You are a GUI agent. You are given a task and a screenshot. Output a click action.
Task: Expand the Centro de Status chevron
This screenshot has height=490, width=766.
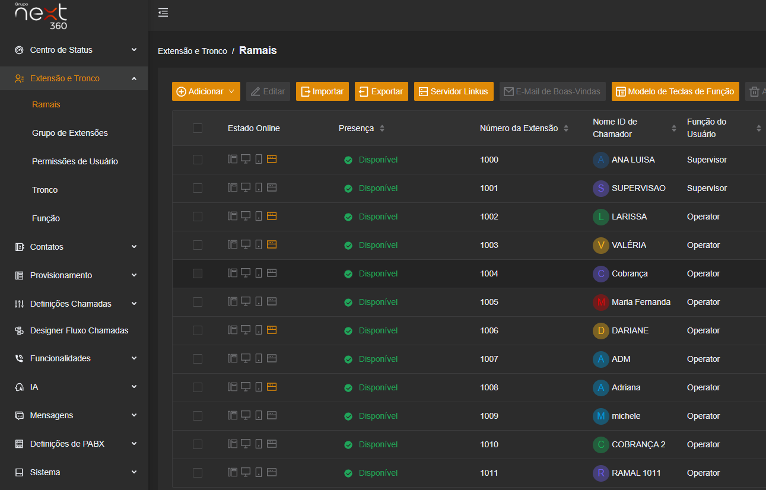tap(134, 50)
